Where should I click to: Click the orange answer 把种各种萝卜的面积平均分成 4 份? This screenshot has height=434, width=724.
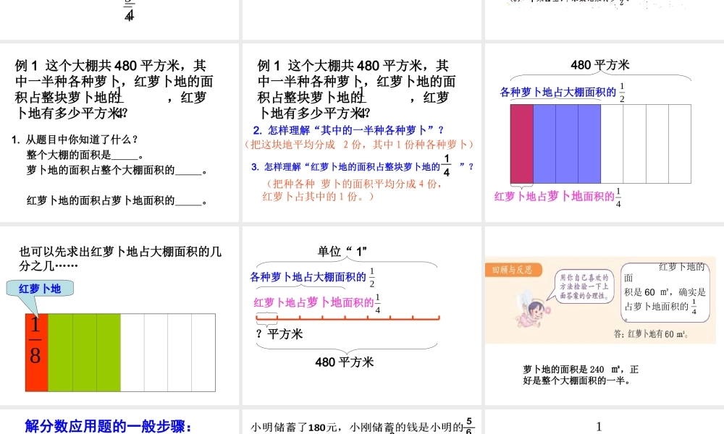point(353,190)
